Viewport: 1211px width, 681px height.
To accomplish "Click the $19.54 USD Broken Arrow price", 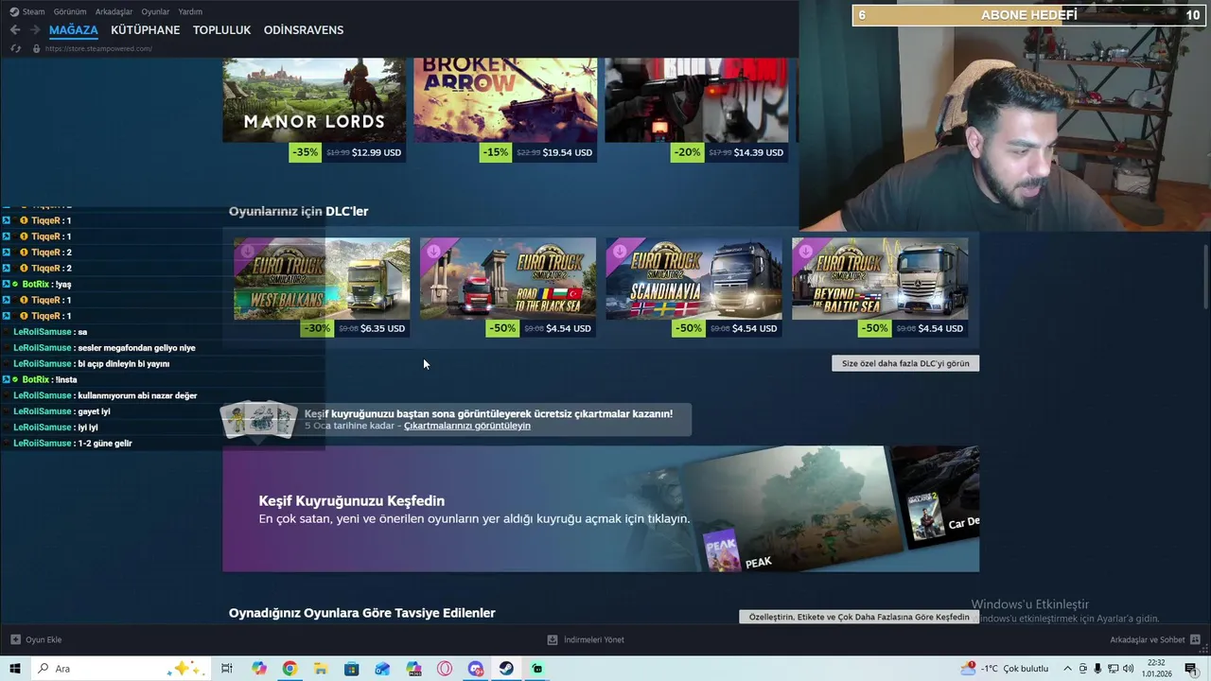I will [568, 152].
